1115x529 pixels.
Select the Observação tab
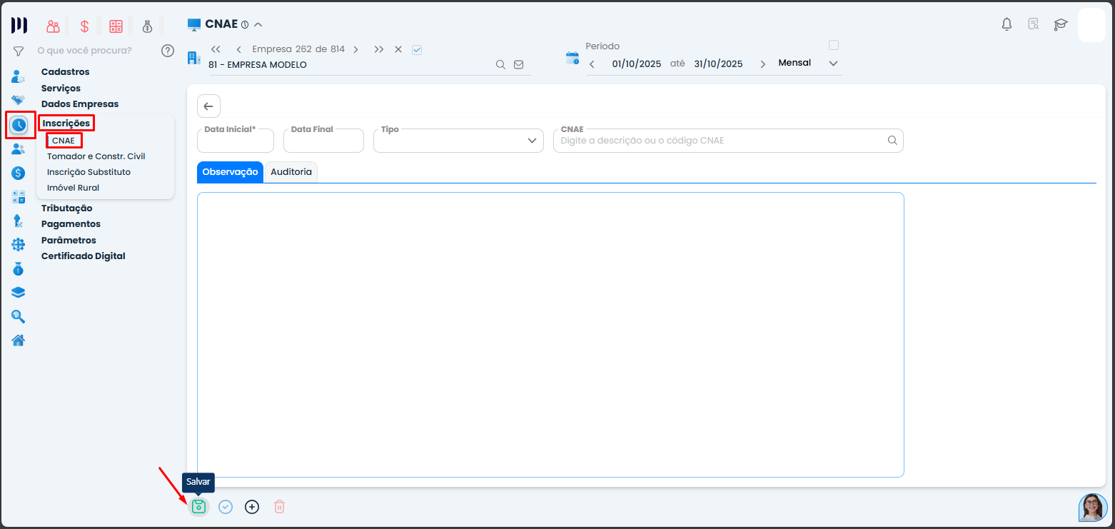230,172
